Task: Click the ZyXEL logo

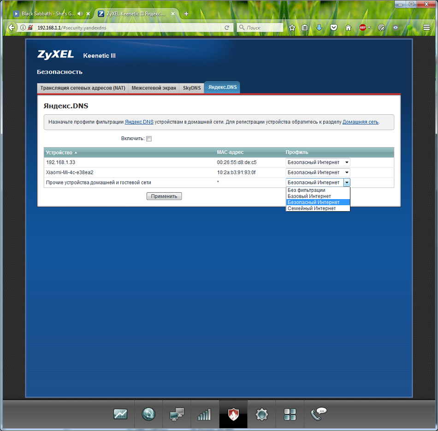Action: tap(56, 55)
